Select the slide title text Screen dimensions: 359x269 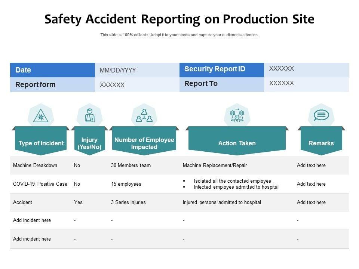pos(179,19)
